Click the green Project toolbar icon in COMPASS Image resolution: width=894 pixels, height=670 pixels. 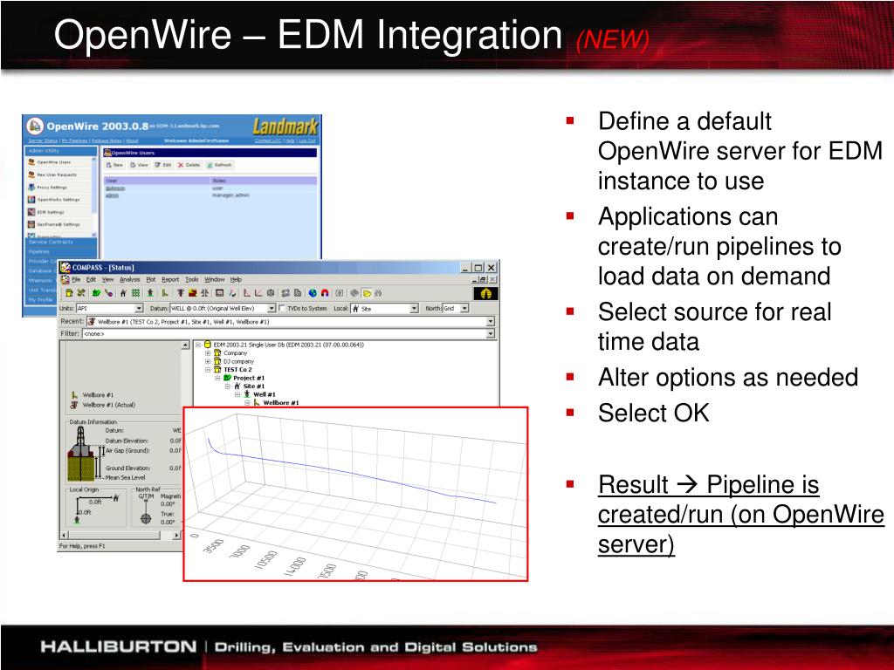coord(96,293)
